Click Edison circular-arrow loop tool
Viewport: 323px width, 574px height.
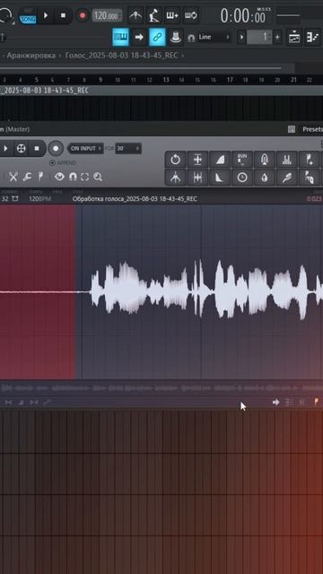pos(176,160)
